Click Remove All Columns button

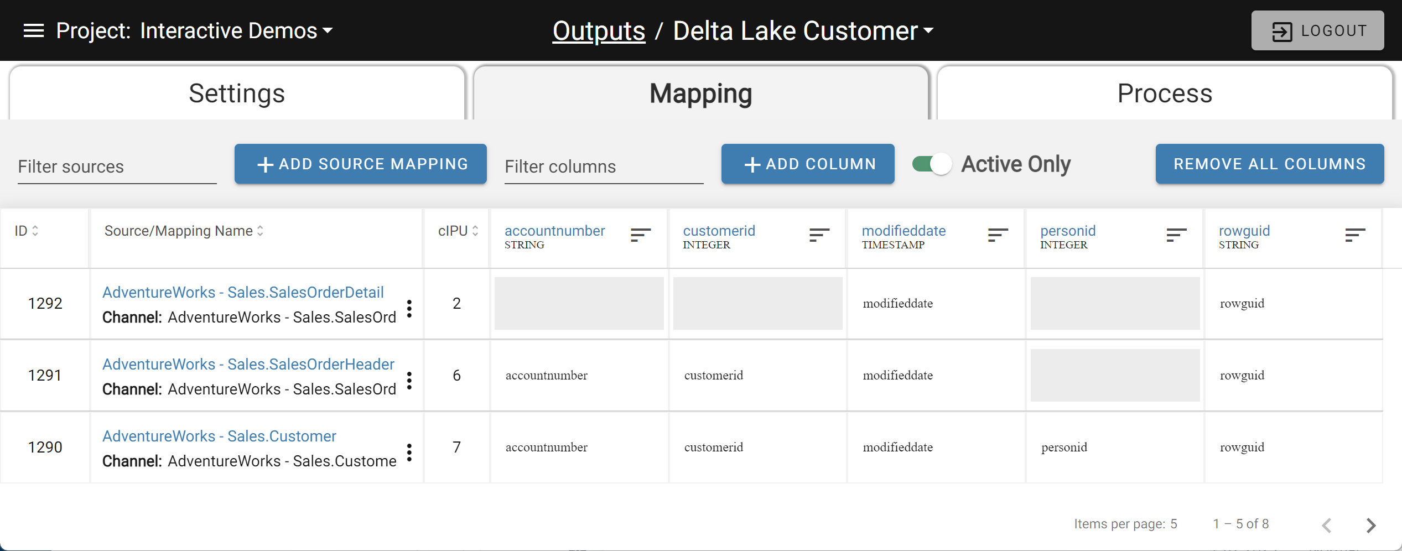click(1270, 164)
